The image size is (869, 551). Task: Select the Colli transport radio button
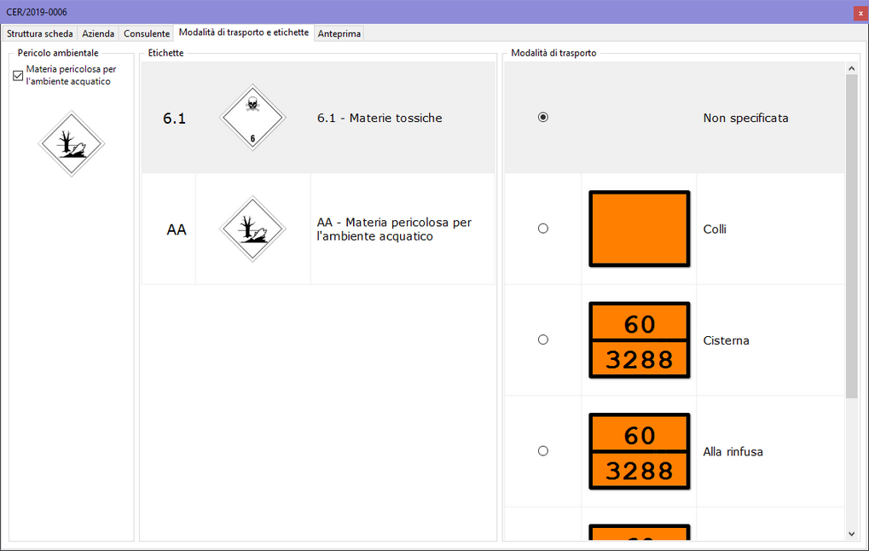click(x=543, y=229)
